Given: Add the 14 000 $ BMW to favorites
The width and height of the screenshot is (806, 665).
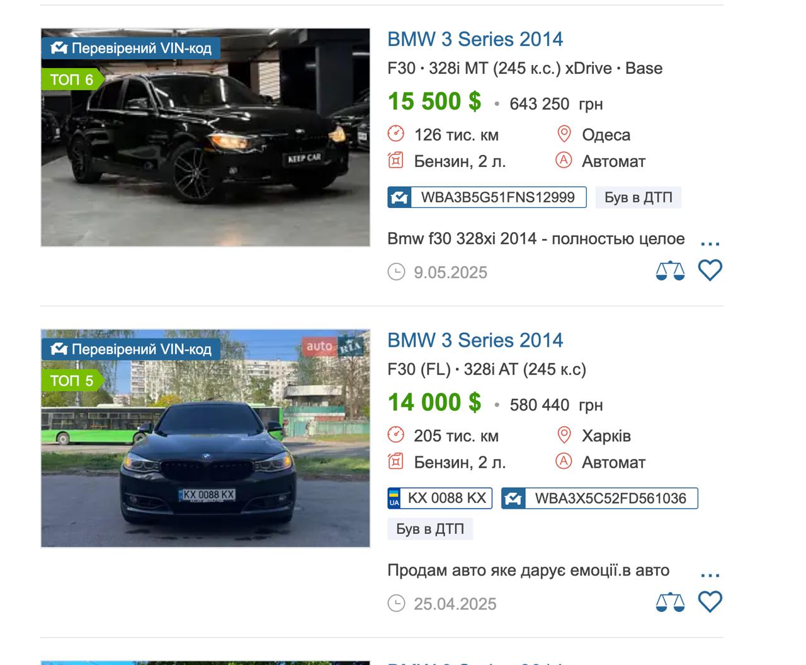Looking at the screenshot, I should [710, 602].
